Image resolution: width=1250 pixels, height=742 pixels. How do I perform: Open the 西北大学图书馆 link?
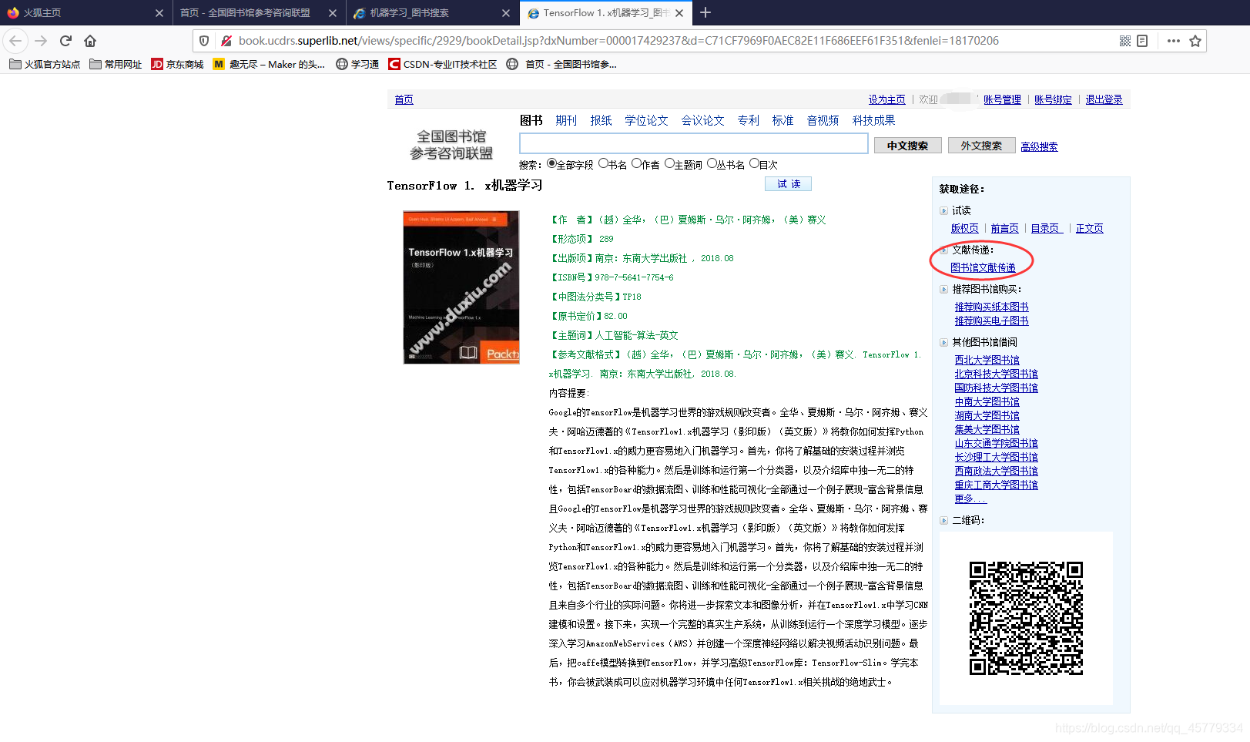coord(987,360)
